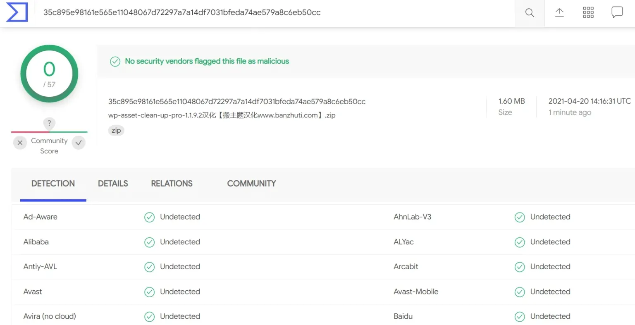Click Avast-Mobile undetected check icon
The width and height of the screenshot is (635, 325).
tap(520, 292)
